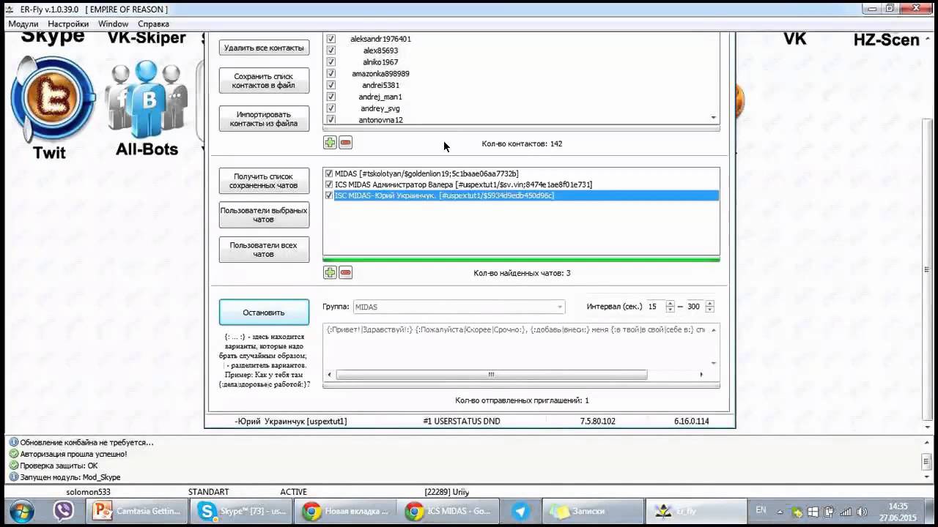The width and height of the screenshot is (938, 527).
Task: Decrease the maximum interval value of 300
Action: [x=709, y=310]
